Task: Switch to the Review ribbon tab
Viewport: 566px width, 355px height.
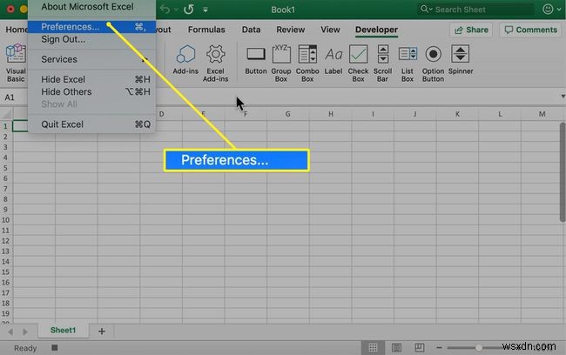Action: (291, 30)
